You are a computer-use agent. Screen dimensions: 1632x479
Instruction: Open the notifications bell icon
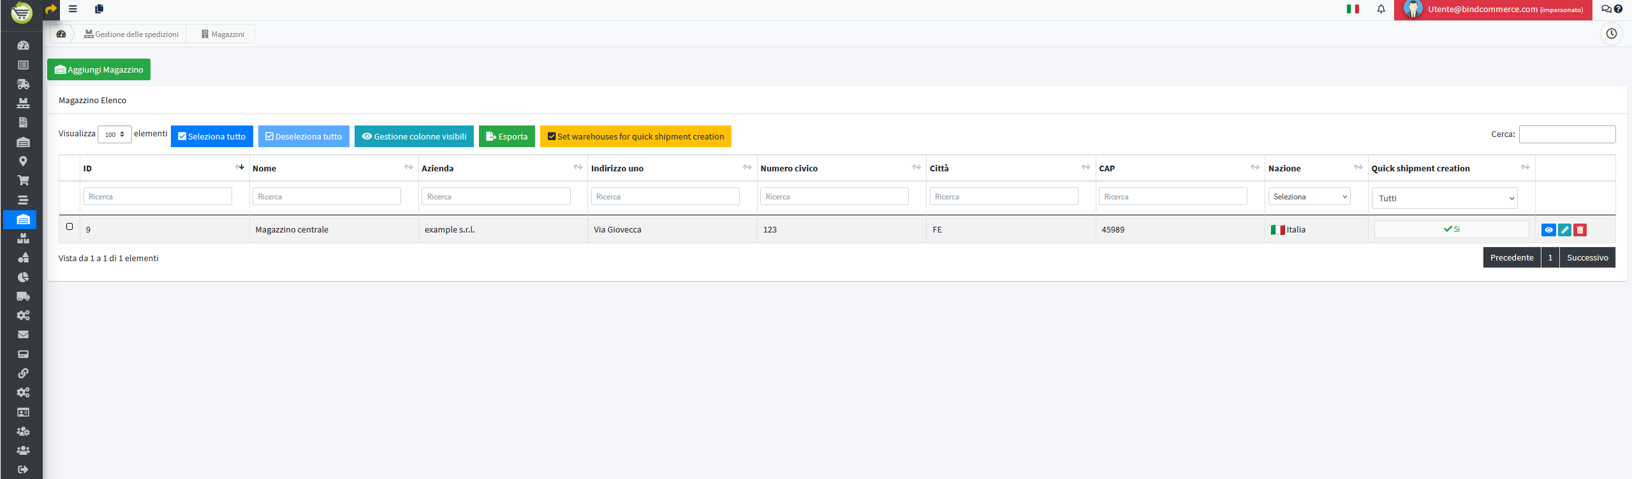tap(1381, 10)
